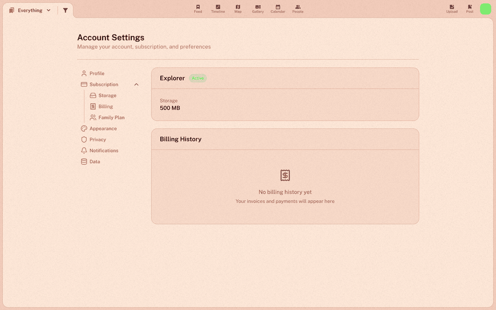Open the People view

point(298,9)
